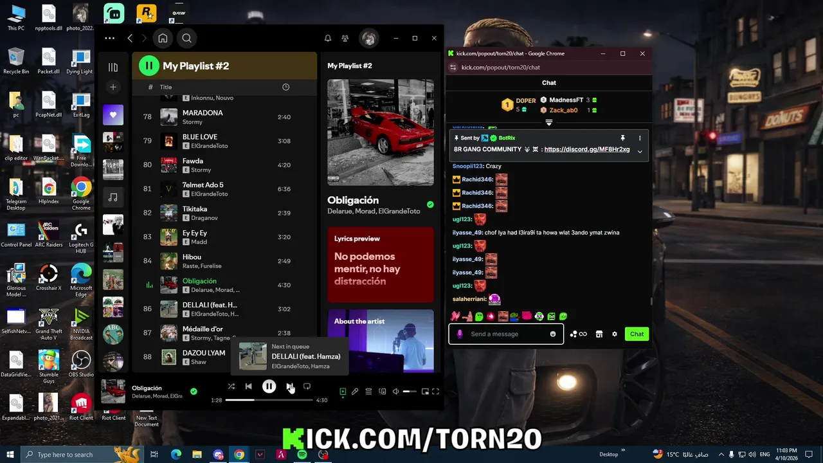Open the About the artist card
The width and height of the screenshot is (823, 463).
pos(381,341)
